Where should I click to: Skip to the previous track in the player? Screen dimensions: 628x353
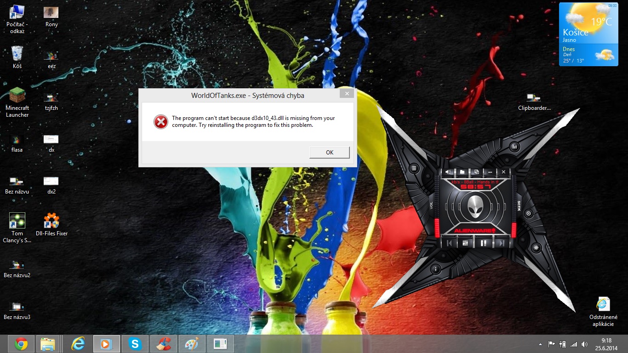point(450,243)
